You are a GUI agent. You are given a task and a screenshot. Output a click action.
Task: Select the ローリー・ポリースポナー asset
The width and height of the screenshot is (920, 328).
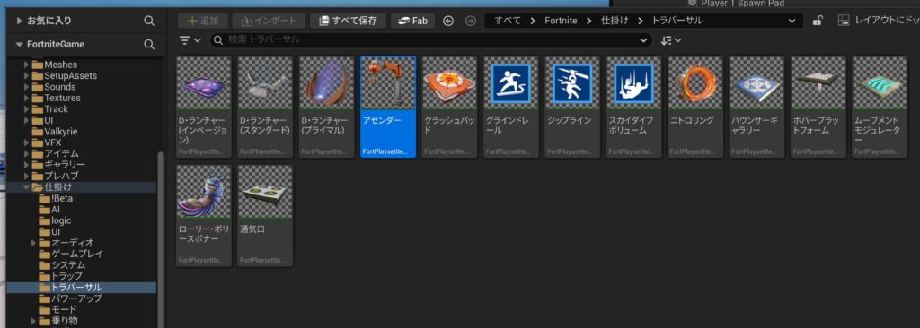[204, 216]
